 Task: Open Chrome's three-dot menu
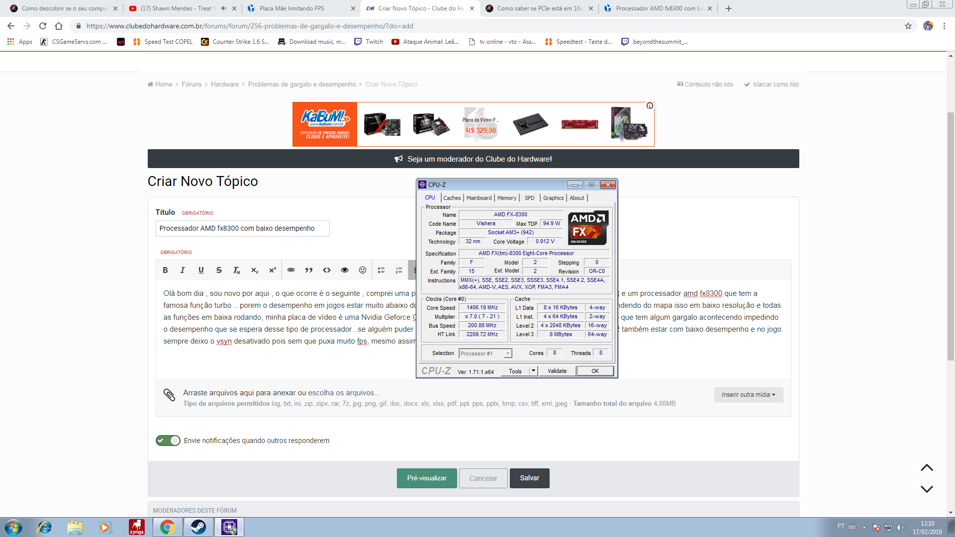tap(944, 26)
